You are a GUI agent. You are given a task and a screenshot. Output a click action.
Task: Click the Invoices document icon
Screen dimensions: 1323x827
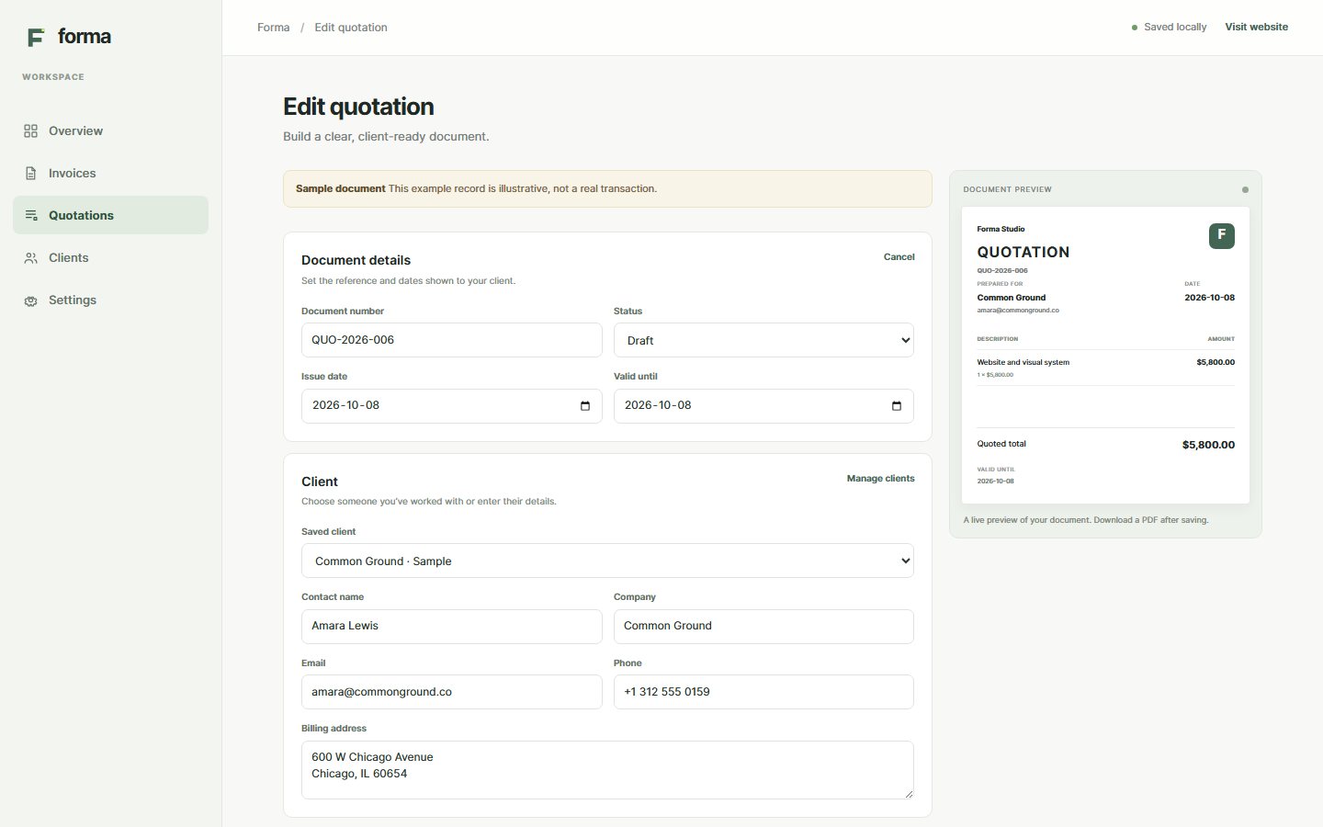pyautogui.click(x=30, y=174)
